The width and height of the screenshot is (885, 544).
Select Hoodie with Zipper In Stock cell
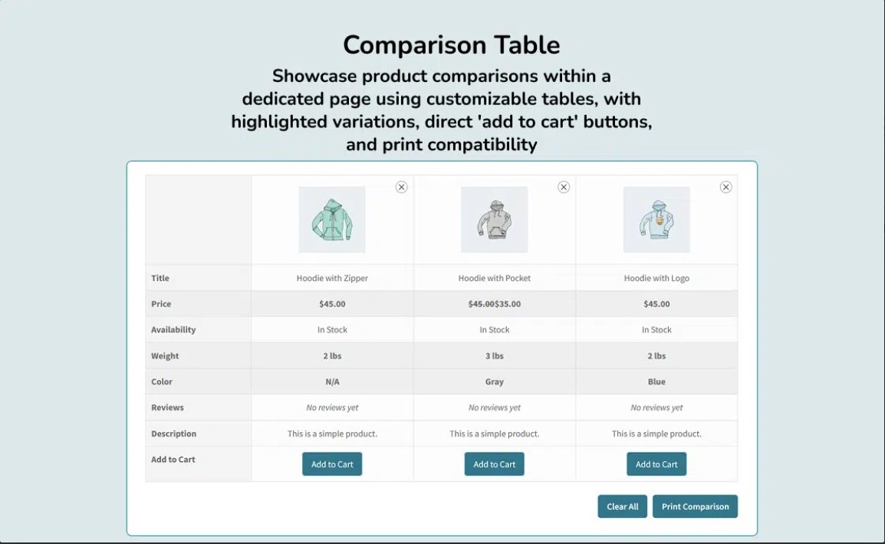click(x=332, y=329)
